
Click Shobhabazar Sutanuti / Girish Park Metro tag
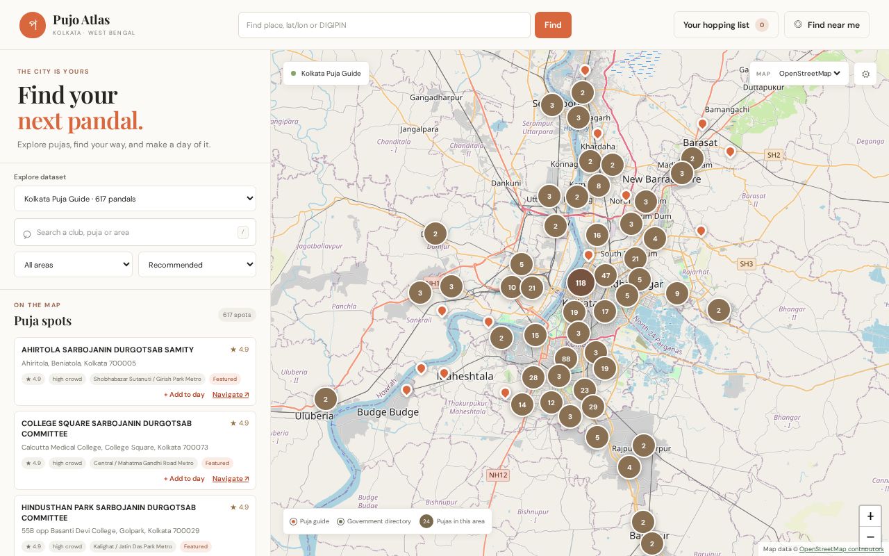coord(147,379)
